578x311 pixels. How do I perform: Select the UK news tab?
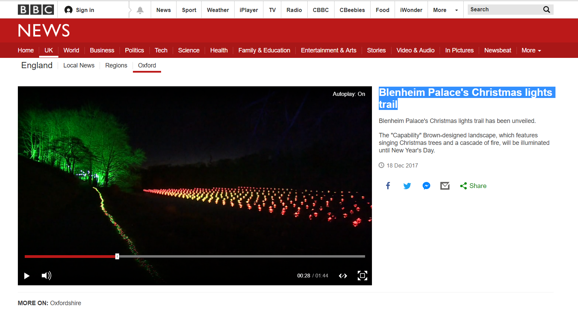[x=49, y=50]
